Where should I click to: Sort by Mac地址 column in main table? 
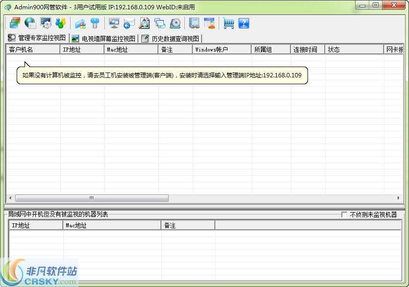[x=131, y=49]
